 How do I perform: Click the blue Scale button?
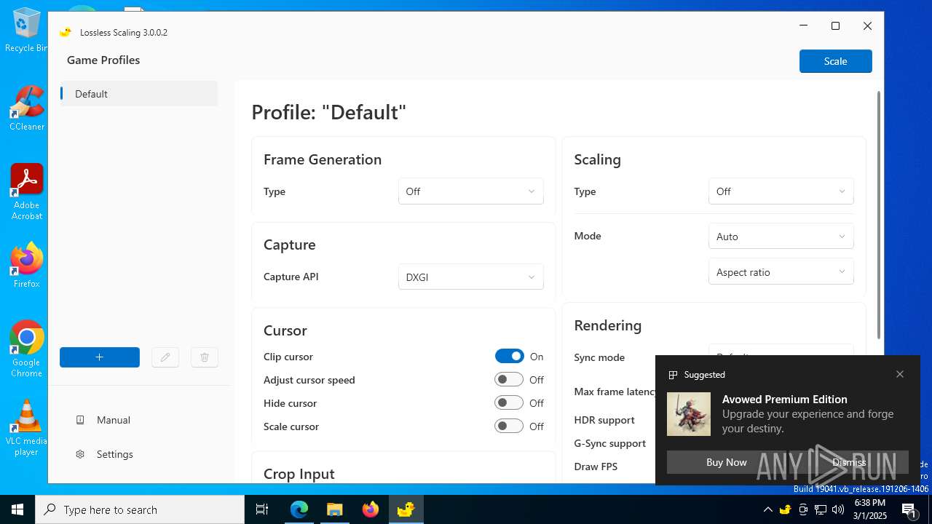(x=835, y=61)
